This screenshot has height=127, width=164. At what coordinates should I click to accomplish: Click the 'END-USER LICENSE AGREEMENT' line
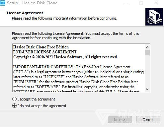45,52
